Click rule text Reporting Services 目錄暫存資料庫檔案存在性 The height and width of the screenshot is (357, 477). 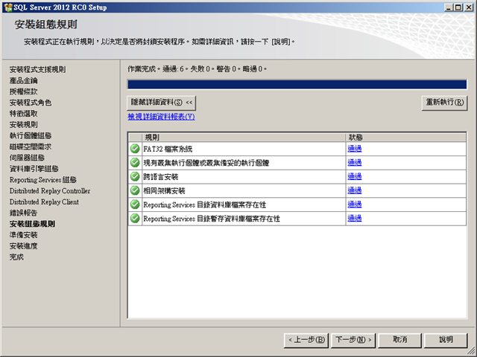coord(212,219)
